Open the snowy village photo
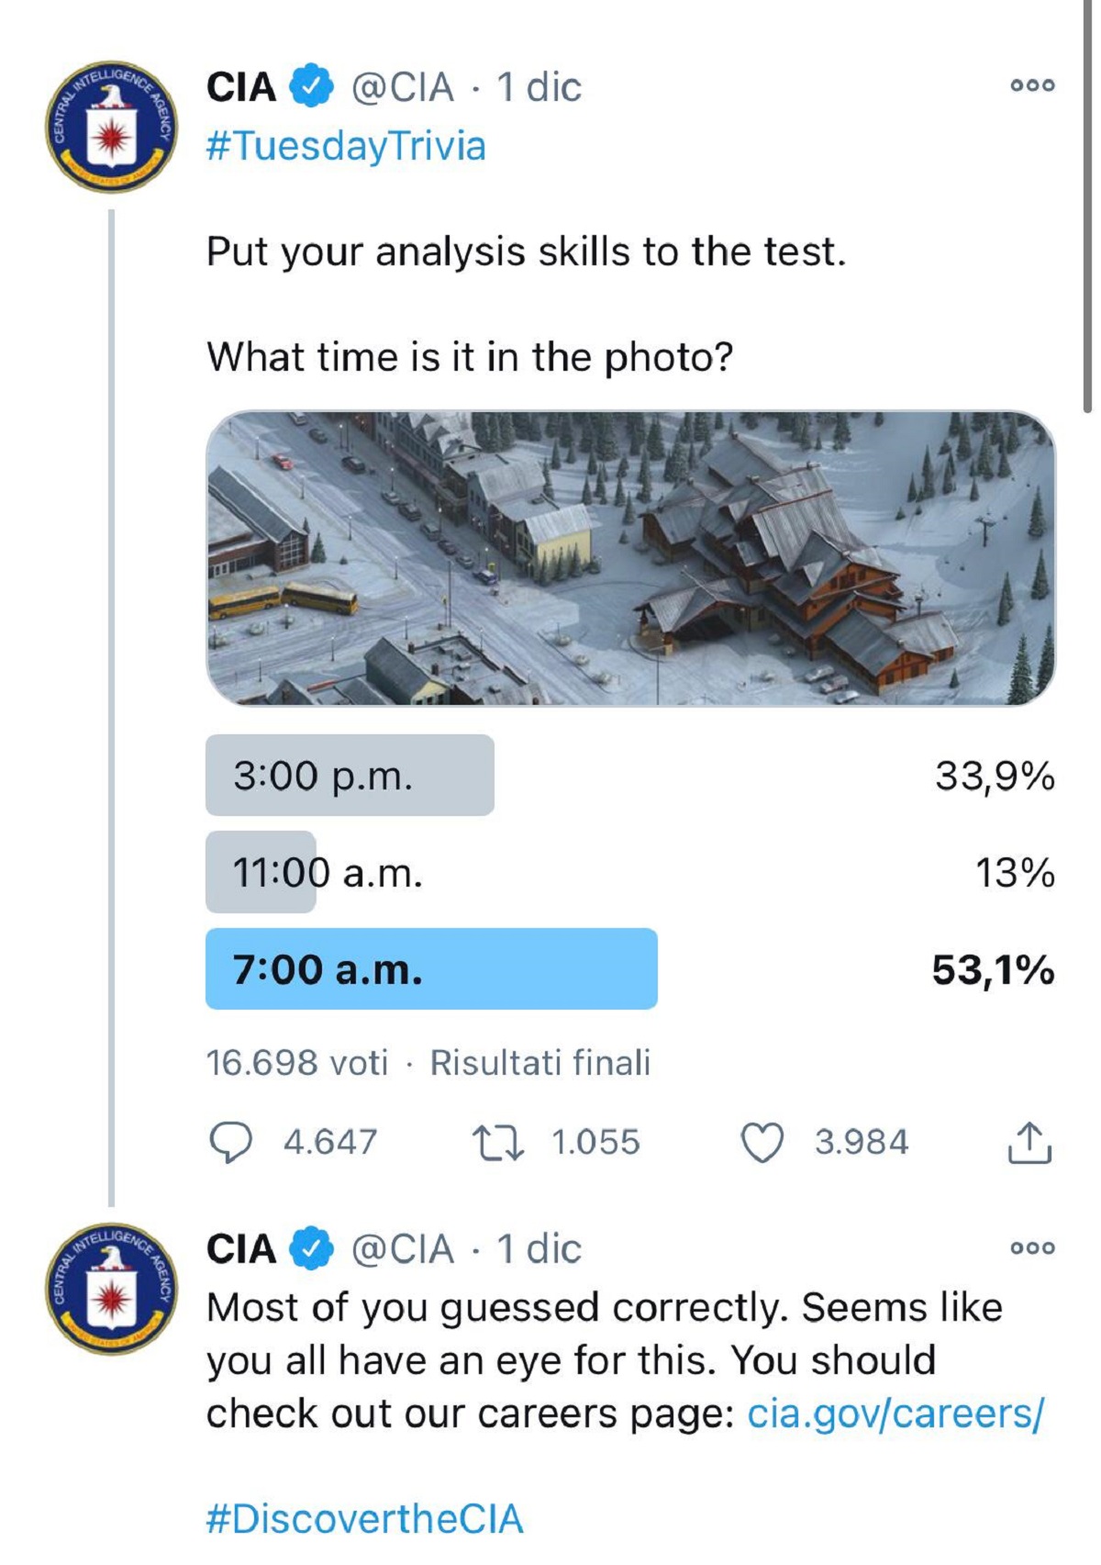Screen dimensions: 1101x1565 tap(630, 558)
